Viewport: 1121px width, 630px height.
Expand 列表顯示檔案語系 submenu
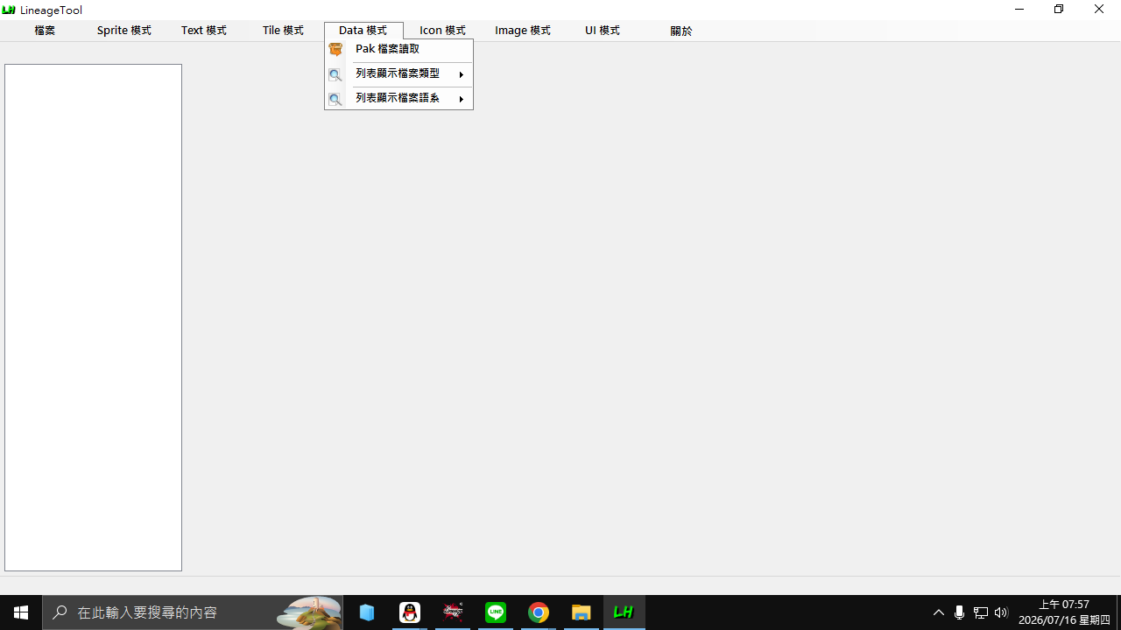pyautogui.click(x=398, y=99)
